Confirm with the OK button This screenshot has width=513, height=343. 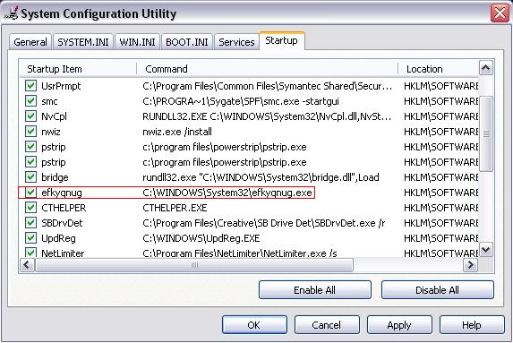click(x=254, y=325)
